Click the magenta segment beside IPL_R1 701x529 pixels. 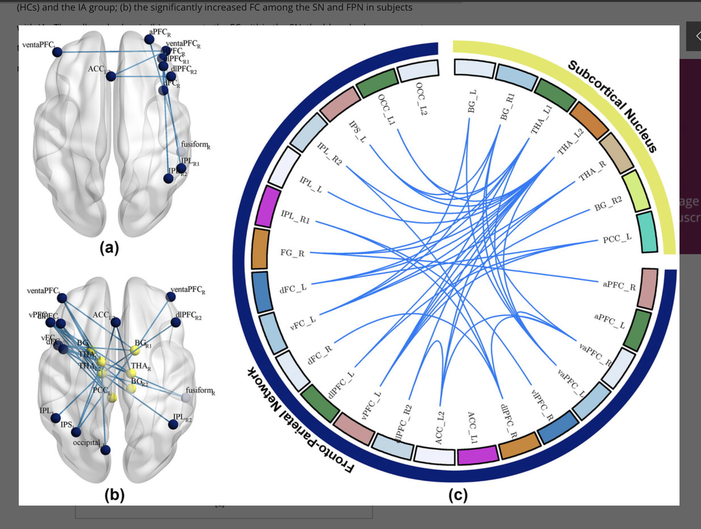click(x=268, y=207)
